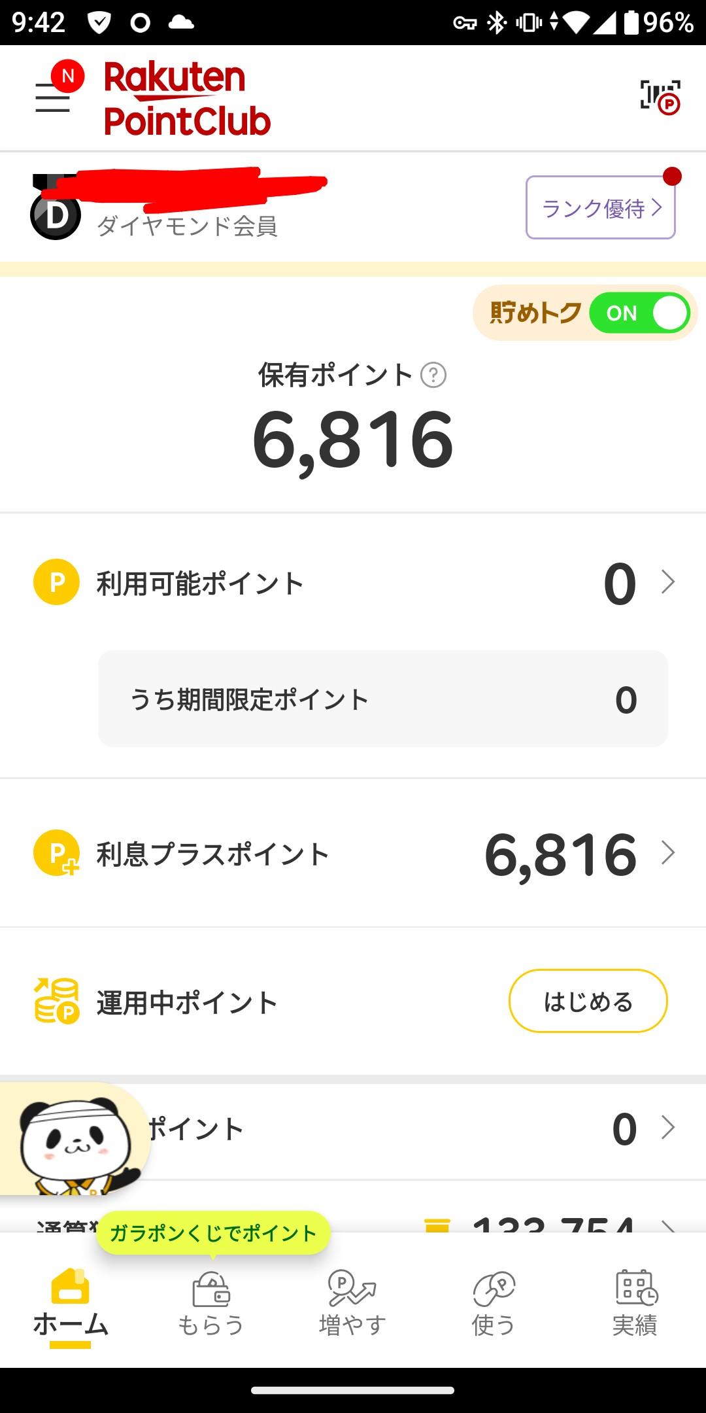Tap the ガラポンくじでポイント tooltip bubble

click(x=213, y=1233)
